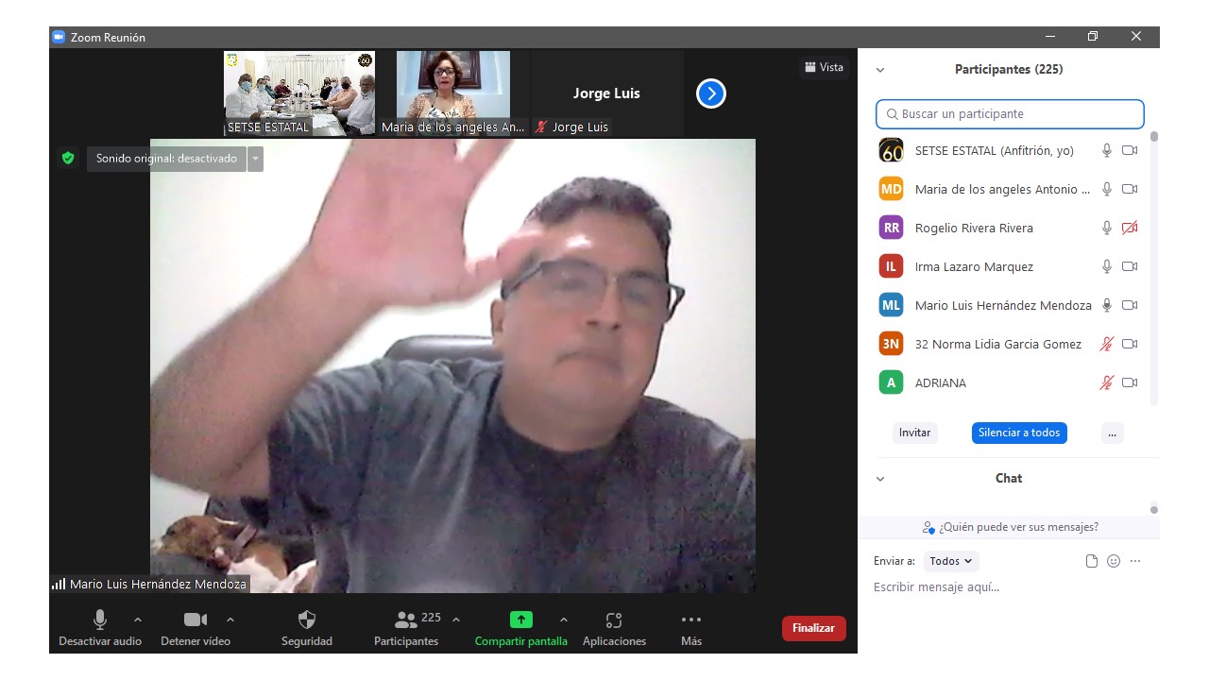Click Silenciar a todos button
Image resolution: width=1209 pixels, height=680 pixels.
tap(1019, 433)
